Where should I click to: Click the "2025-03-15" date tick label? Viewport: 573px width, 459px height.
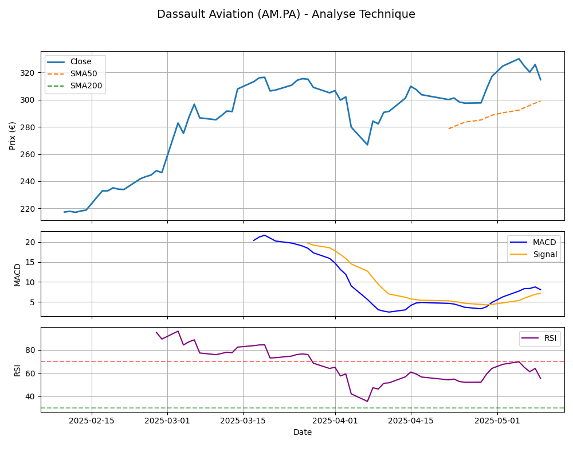click(x=243, y=421)
